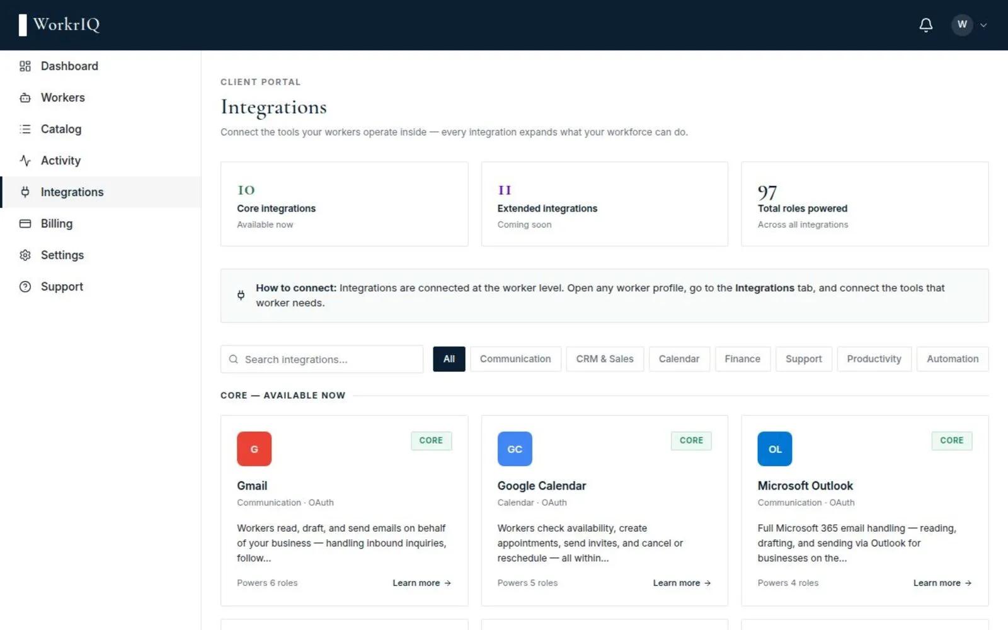
Task: Filter by CRM & Sales
Action: (x=605, y=359)
